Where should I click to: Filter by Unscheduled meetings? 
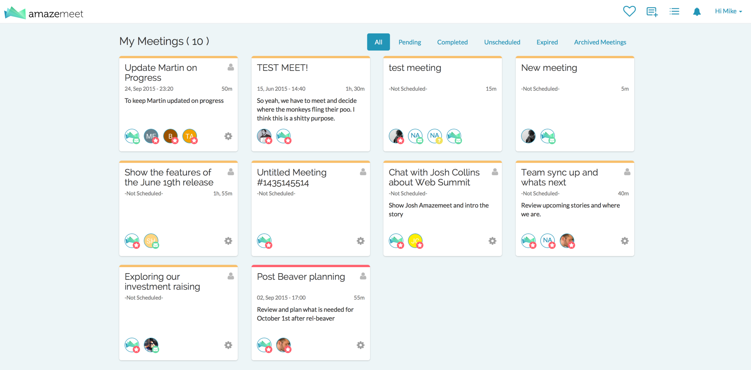coord(502,42)
